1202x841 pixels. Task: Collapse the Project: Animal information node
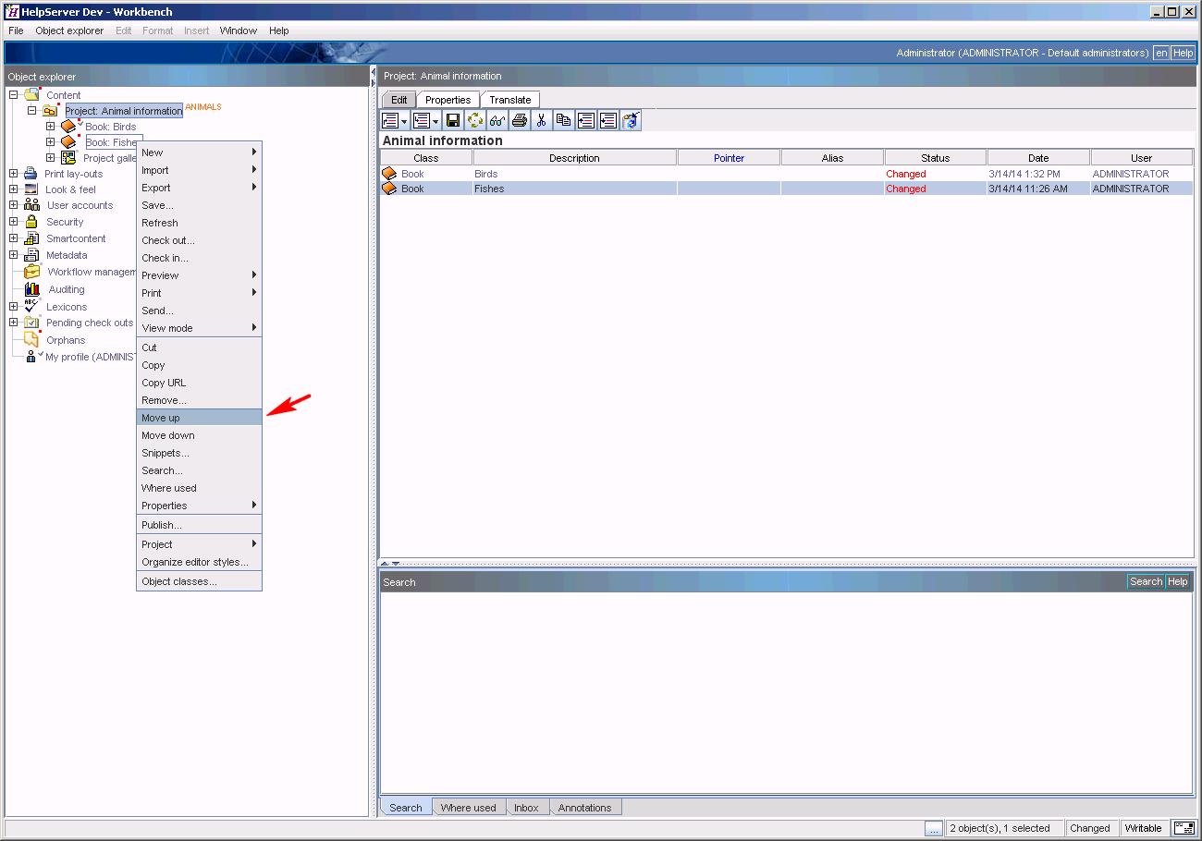pos(32,111)
